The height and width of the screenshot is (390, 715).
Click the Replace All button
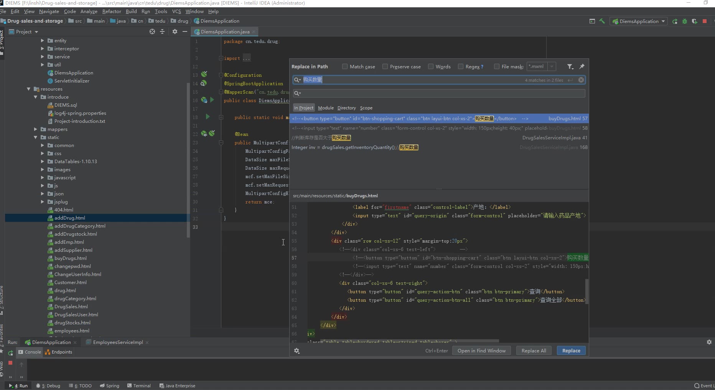tap(534, 350)
